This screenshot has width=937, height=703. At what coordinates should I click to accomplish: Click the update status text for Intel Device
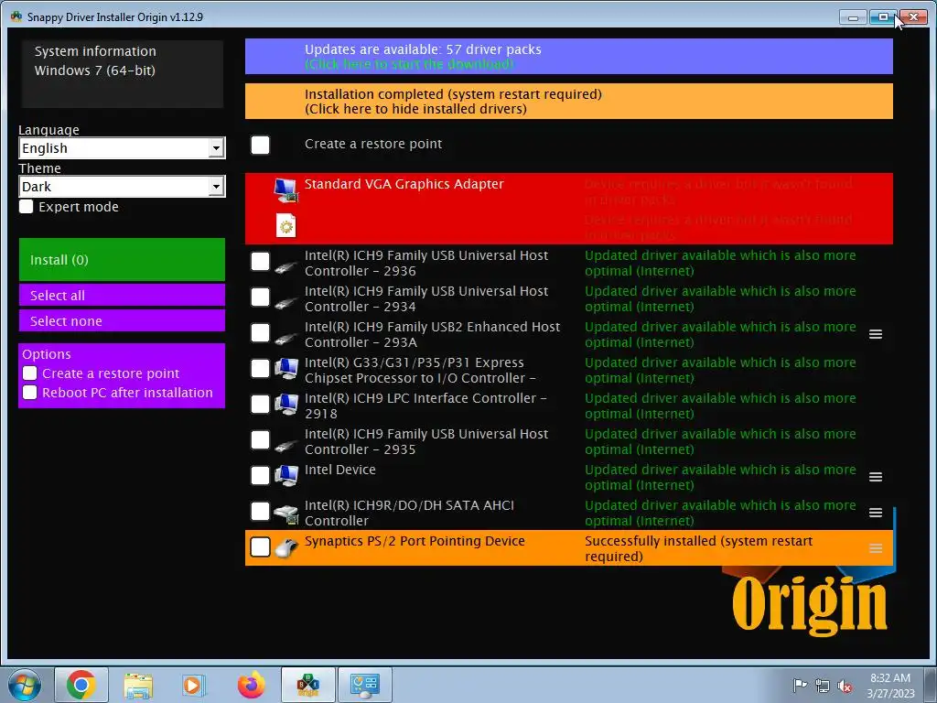point(720,477)
